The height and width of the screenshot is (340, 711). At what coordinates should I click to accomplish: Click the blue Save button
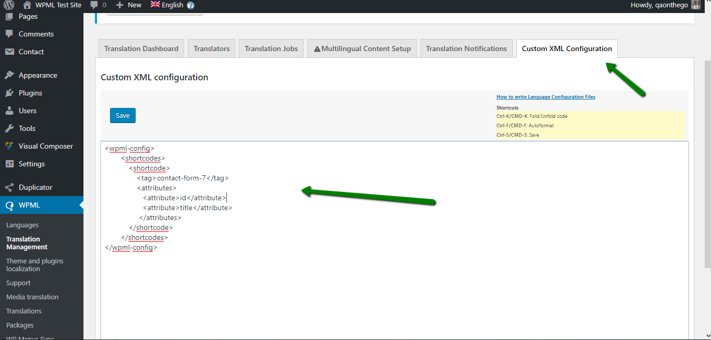click(x=123, y=116)
